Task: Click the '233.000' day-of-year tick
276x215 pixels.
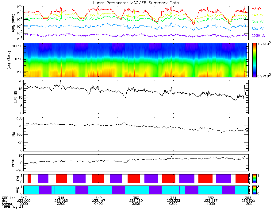Action: pyautogui.click(x=24, y=201)
